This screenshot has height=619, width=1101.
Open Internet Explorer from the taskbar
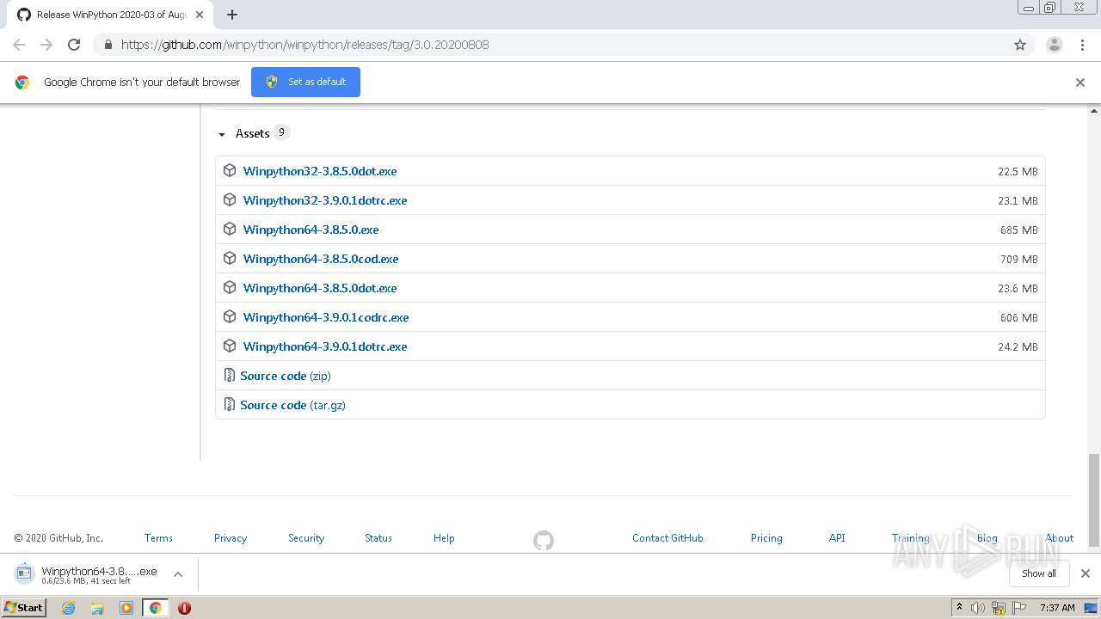coord(69,608)
